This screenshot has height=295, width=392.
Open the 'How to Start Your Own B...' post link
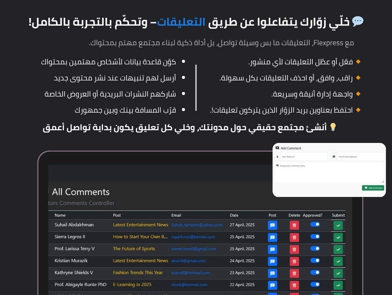click(x=140, y=237)
